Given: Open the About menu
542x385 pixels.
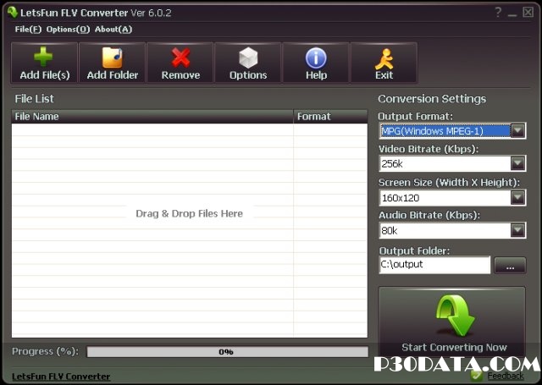Looking at the screenshot, I should tap(113, 29).
